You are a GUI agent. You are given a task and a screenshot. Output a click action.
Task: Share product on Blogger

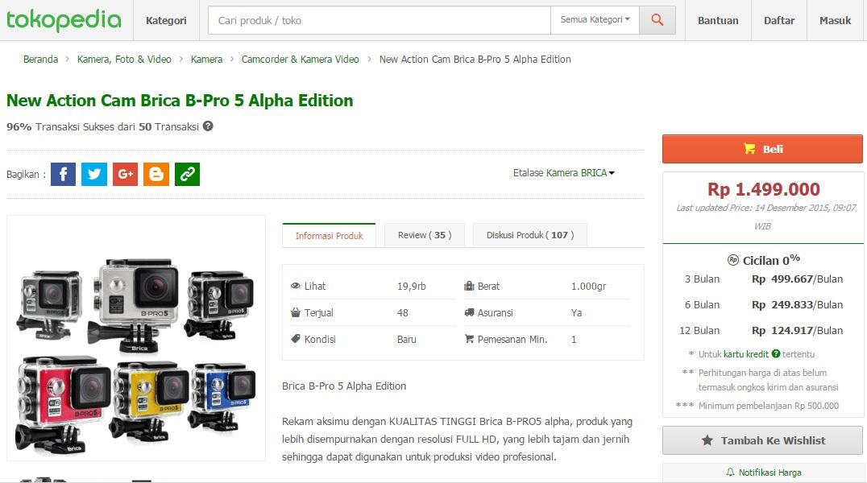156,174
